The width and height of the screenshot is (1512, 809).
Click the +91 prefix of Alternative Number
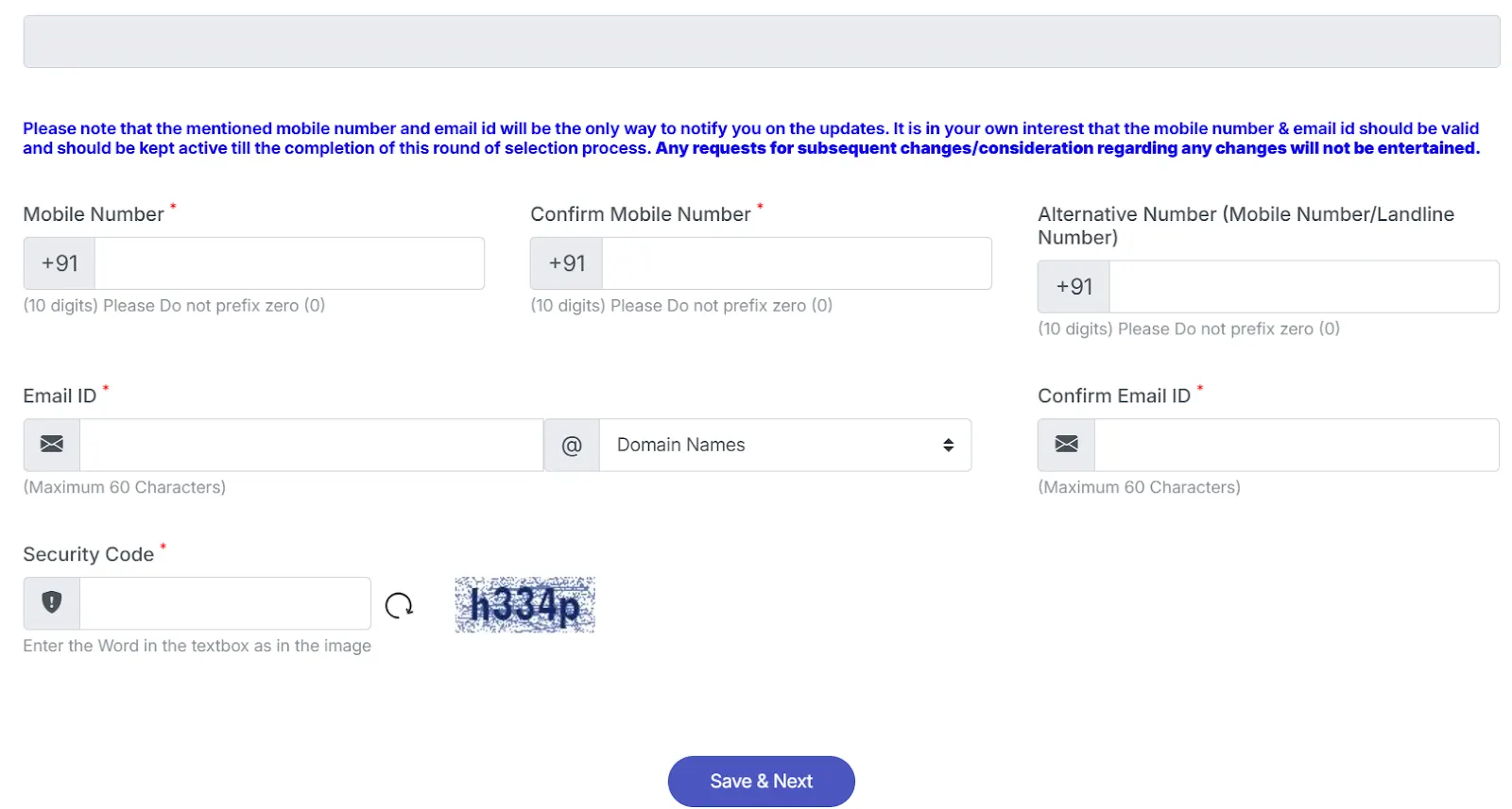click(x=1073, y=286)
